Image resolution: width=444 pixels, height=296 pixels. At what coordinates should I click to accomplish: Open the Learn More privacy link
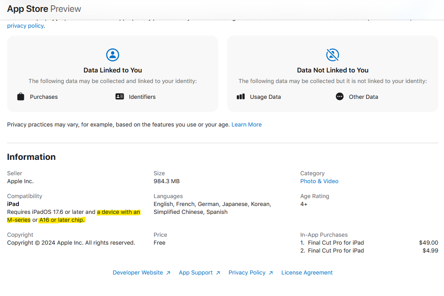[x=246, y=125]
